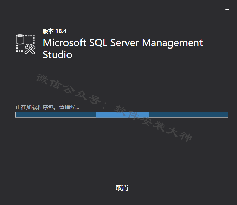Click the word Server in the title

pos(124,43)
